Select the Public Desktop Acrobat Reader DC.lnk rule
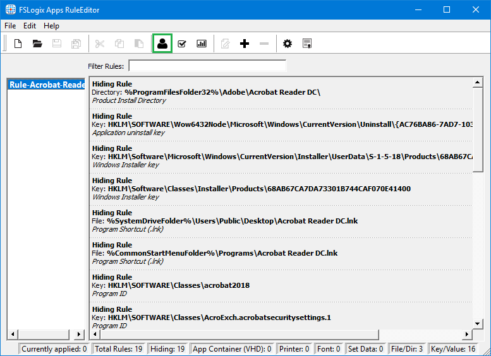 pos(281,221)
